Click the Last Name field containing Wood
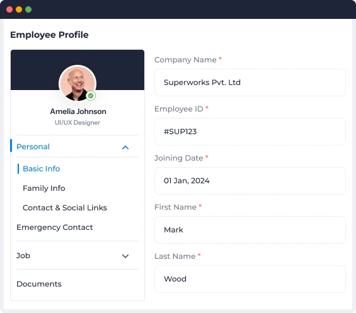Image resolution: width=356 pixels, height=313 pixels. pyautogui.click(x=250, y=279)
